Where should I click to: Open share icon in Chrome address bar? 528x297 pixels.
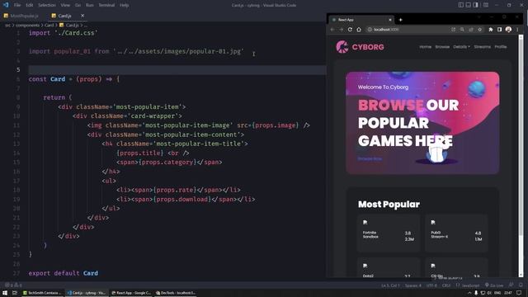pos(471,30)
